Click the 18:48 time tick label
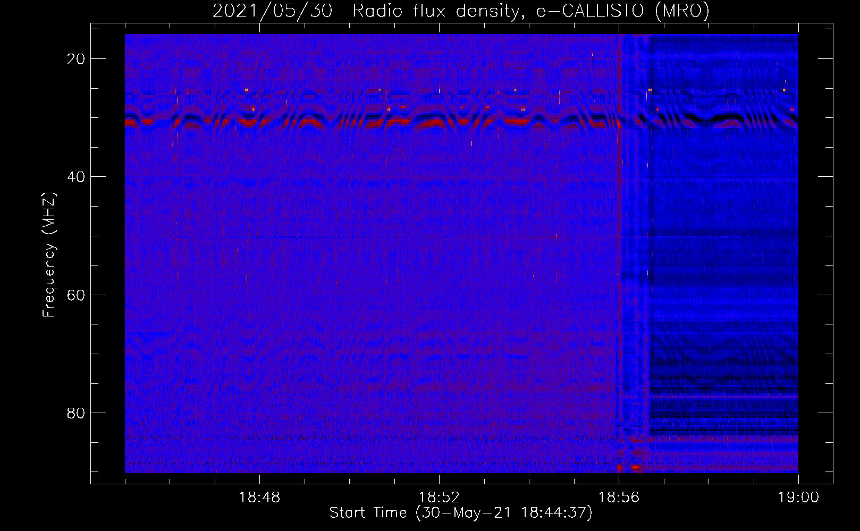This screenshot has height=531, width=860. [x=259, y=498]
